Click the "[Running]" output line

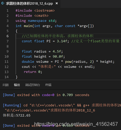click(62, 105)
